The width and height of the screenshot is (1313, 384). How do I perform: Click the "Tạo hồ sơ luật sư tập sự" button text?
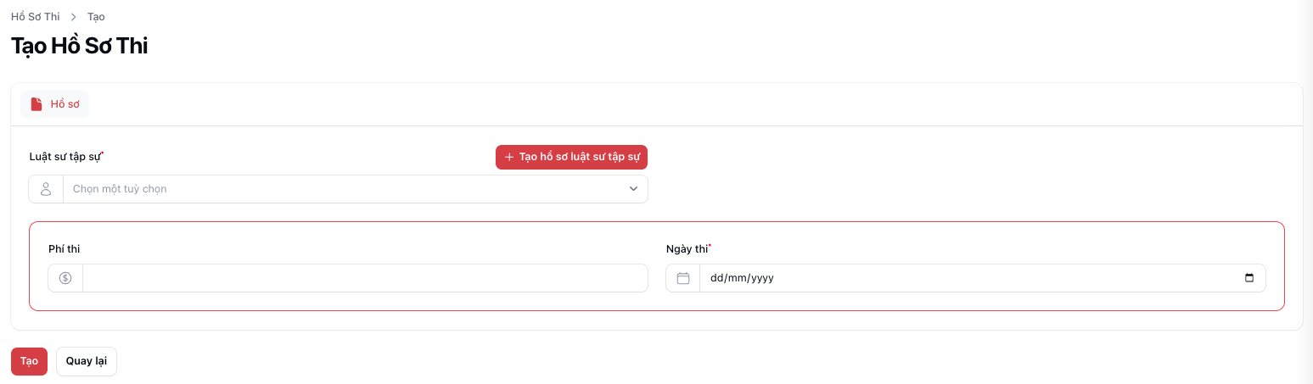tap(580, 158)
